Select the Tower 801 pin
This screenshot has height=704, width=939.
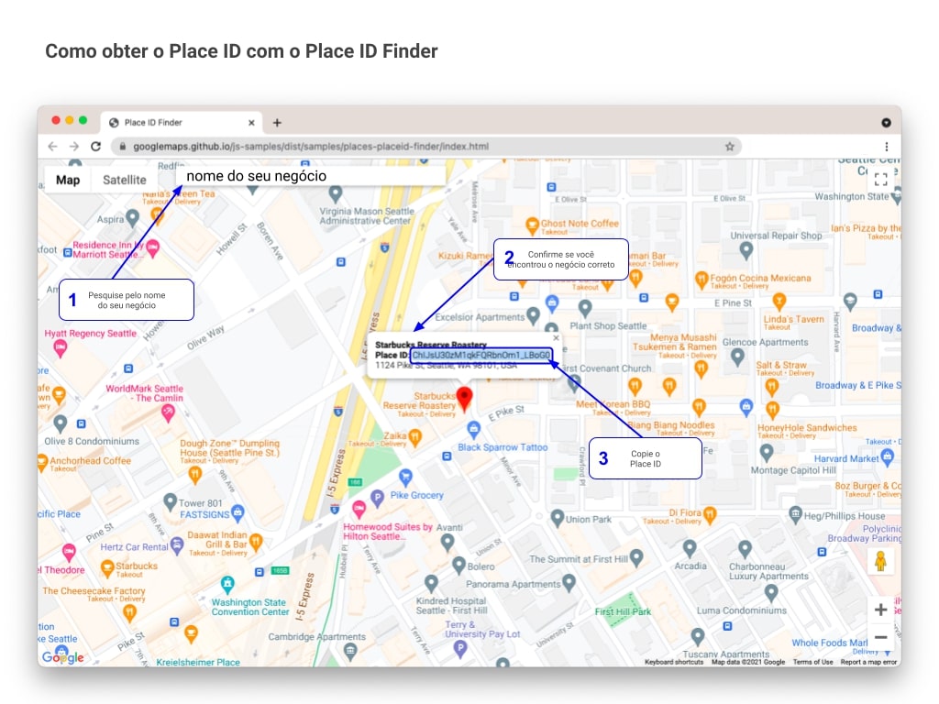pos(170,501)
